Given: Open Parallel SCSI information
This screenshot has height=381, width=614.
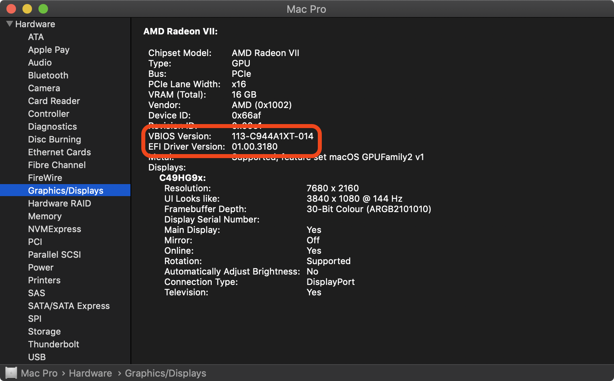Looking at the screenshot, I should tap(54, 255).
